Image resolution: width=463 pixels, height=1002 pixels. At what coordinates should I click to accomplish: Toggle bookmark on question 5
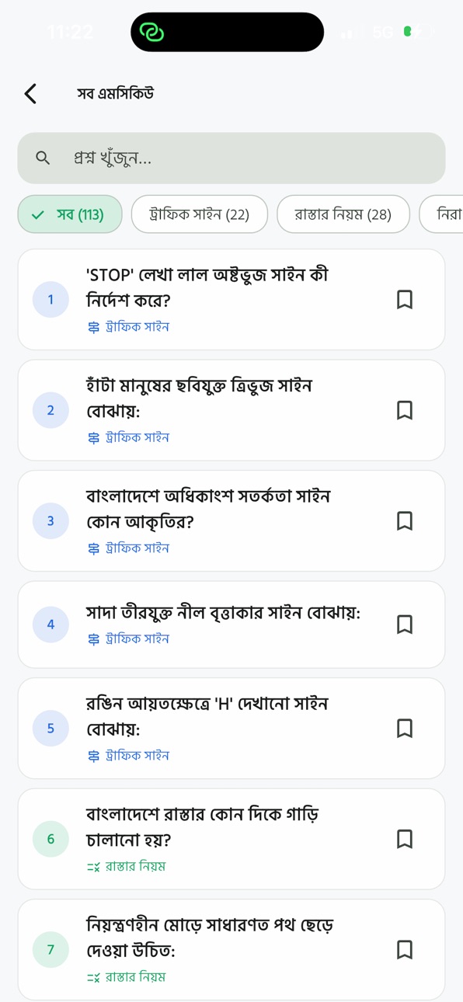coord(404,729)
